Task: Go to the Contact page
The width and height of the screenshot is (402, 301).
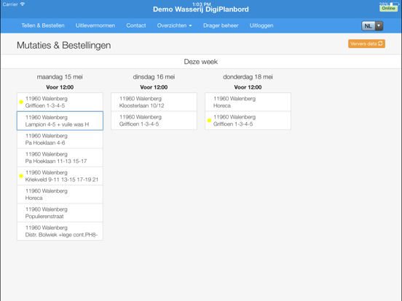Action: 136,25
